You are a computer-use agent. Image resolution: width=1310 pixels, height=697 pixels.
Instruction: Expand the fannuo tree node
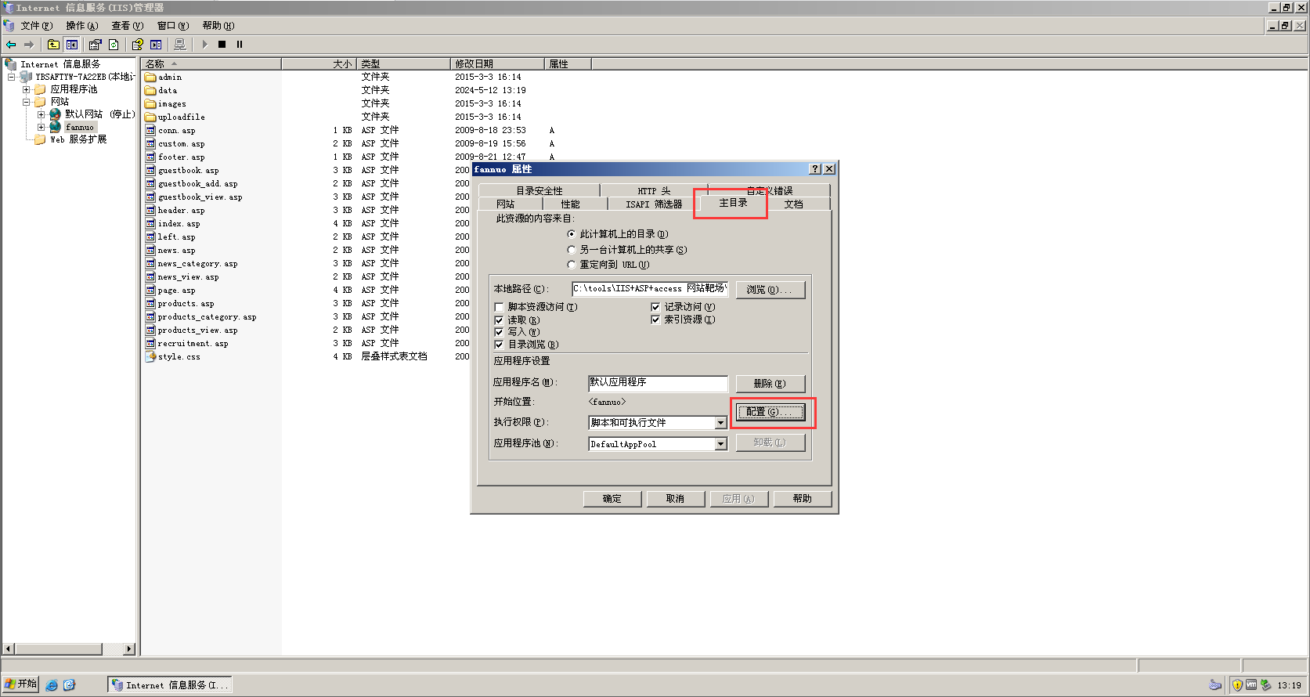point(41,127)
